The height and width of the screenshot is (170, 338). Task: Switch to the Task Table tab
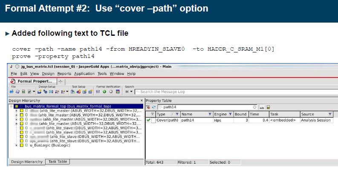click(58, 161)
